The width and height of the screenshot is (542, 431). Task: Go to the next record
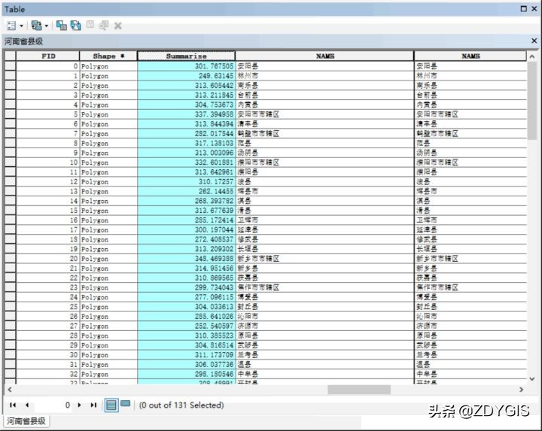point(80,405)
